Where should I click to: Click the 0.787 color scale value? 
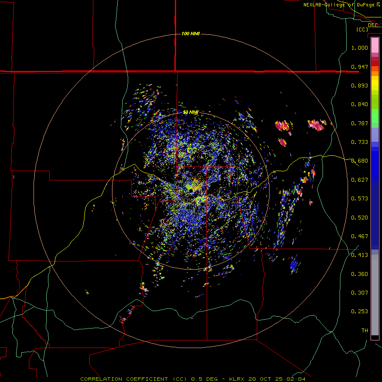pyautogui.click(x=360, y=123)
